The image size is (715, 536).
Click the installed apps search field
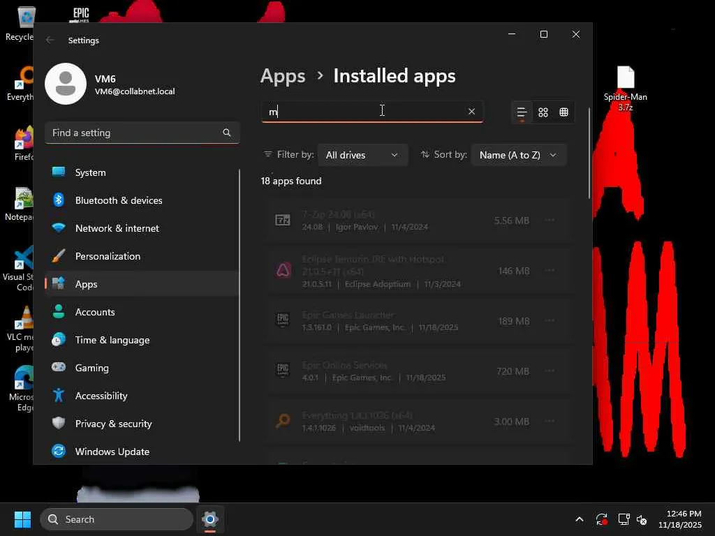click(x=371, y=112)
